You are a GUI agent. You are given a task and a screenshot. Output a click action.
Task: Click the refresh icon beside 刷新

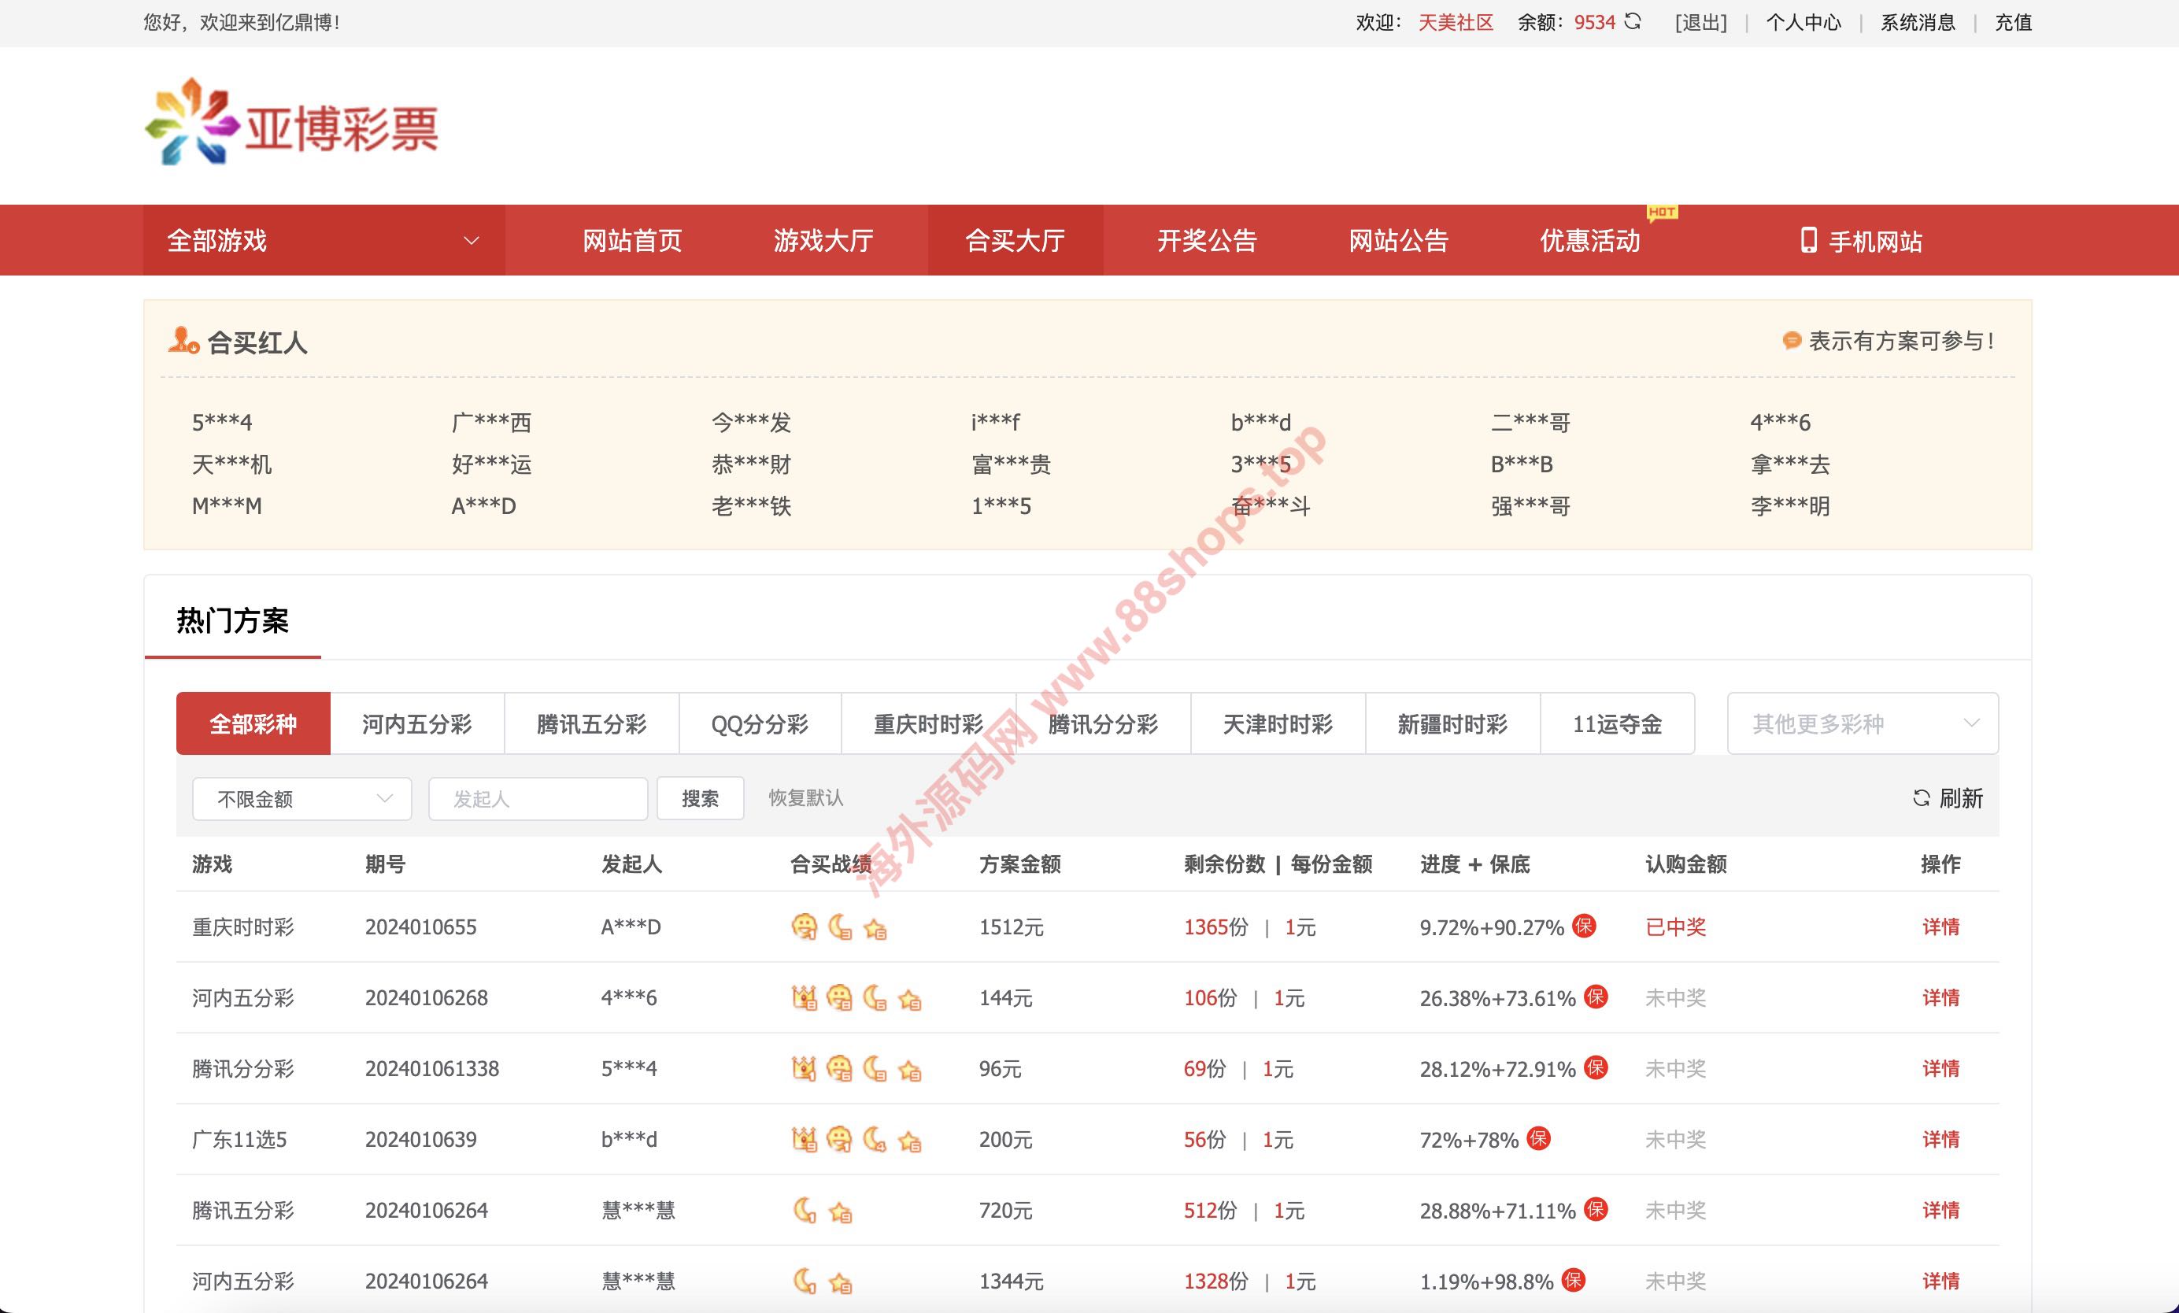tap(1921, 797)
